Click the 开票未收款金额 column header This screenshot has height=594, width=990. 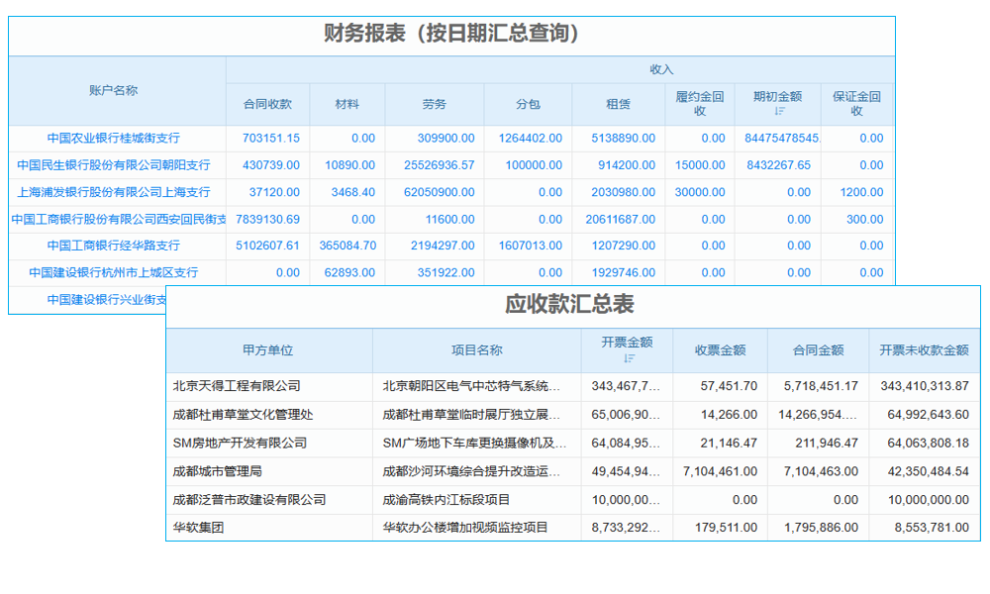pos(926,350)
